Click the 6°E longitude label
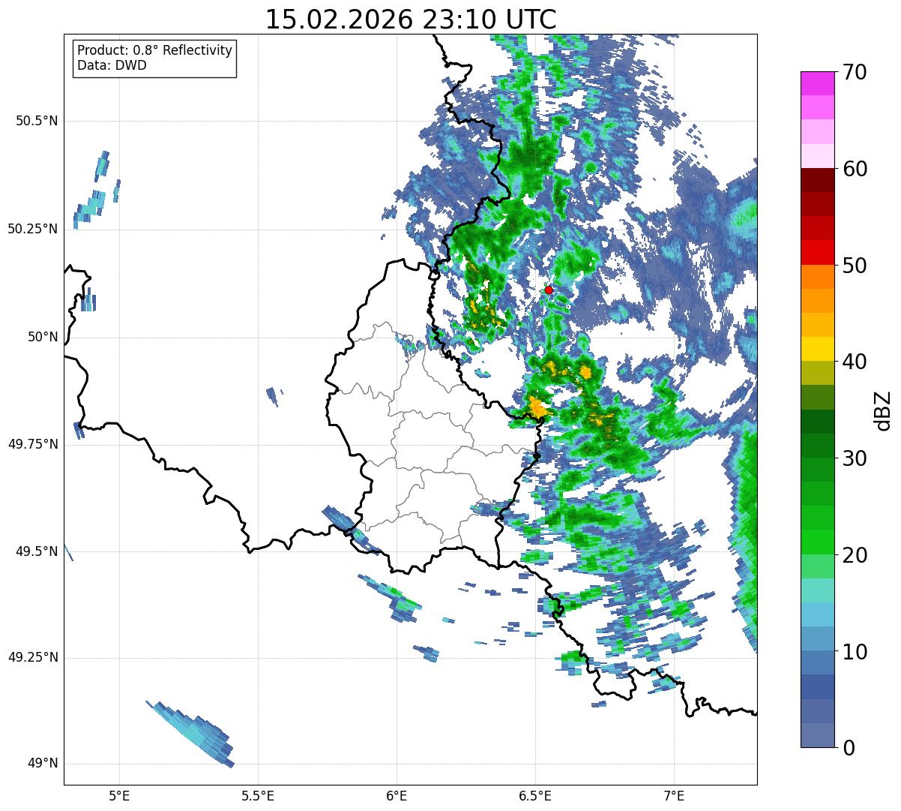 (x=397, y=795)
